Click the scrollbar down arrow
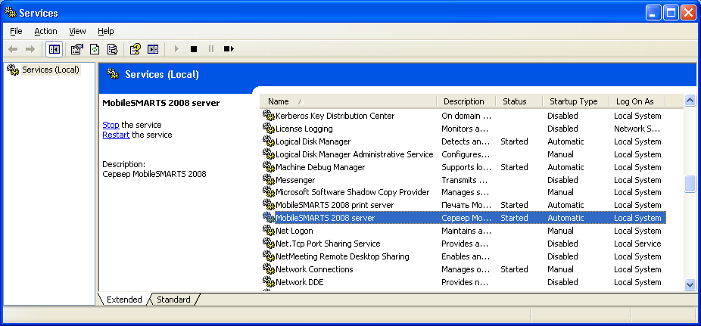 pyautogui.click(x=690, y=284)
